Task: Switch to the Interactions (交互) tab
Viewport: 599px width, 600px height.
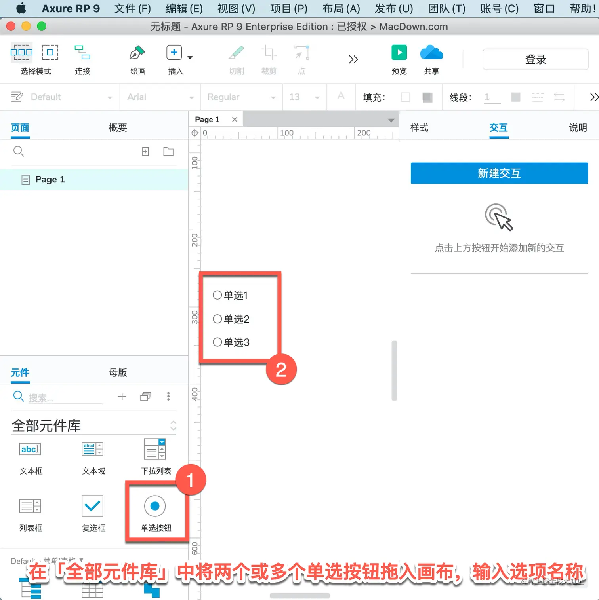Action: (499, 128)
